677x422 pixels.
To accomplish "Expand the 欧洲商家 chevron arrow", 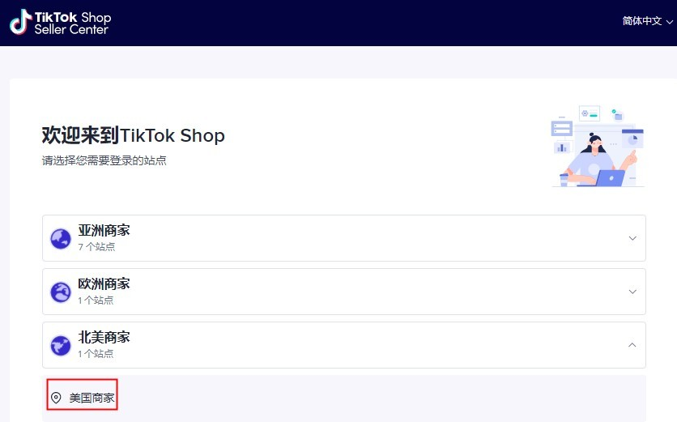I will tap(632, 292).
